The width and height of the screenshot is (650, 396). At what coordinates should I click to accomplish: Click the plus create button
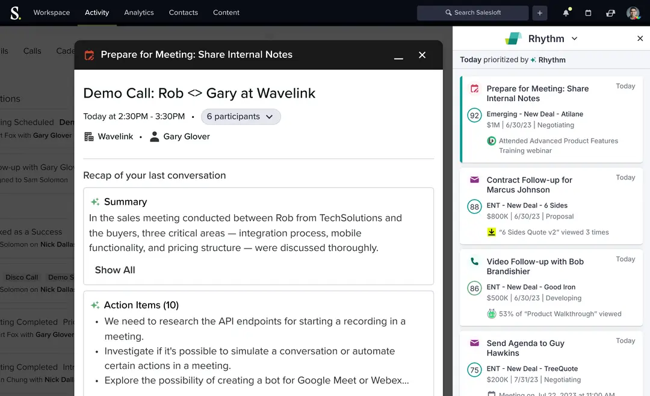[x=540, y=13]
